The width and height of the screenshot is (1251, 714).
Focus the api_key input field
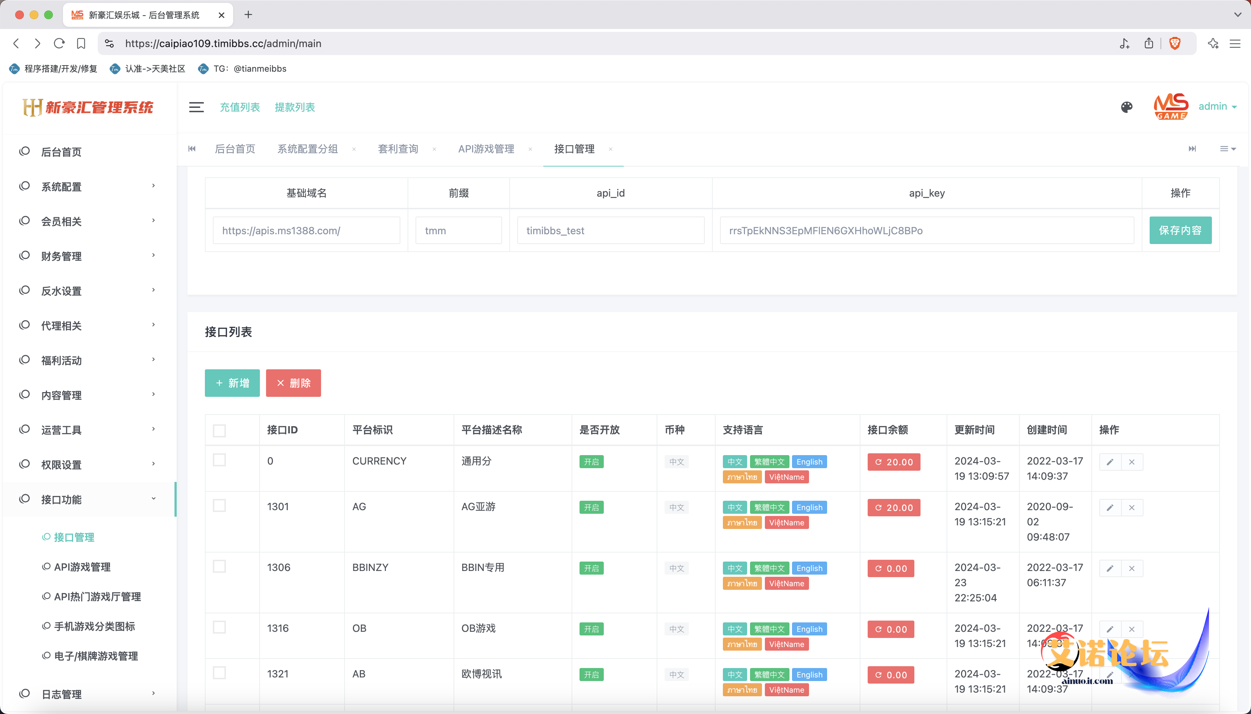[x=926, y=231]
